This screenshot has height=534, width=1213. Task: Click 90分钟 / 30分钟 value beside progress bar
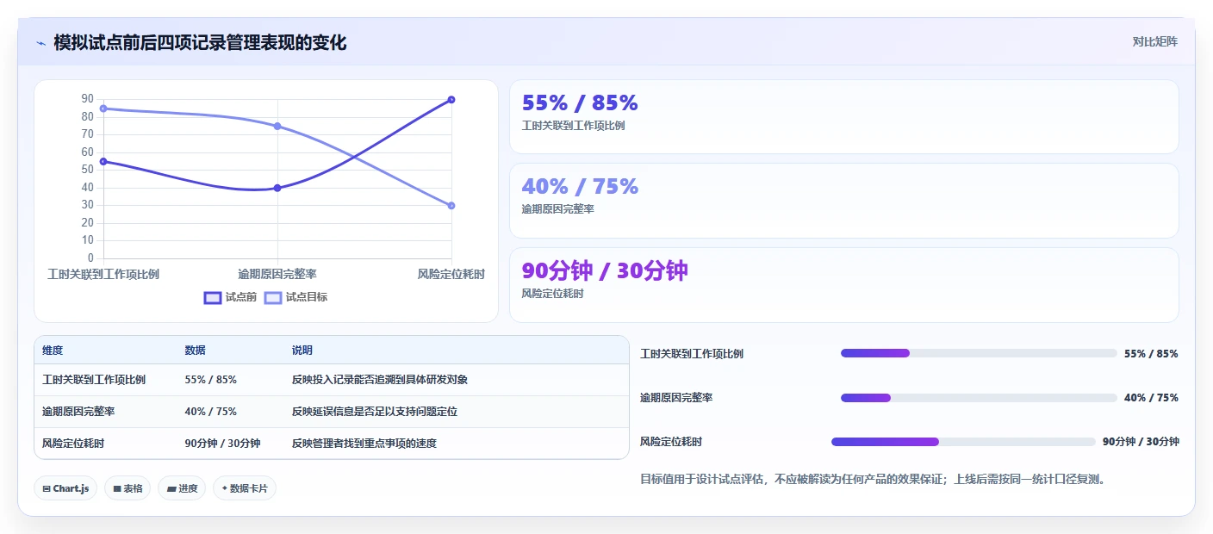pyautogui.click(x=1141, y=442)
